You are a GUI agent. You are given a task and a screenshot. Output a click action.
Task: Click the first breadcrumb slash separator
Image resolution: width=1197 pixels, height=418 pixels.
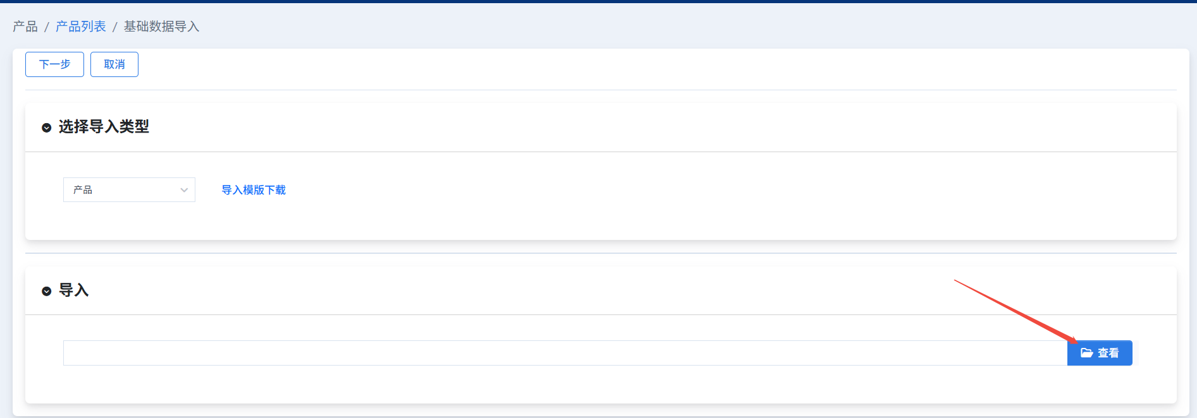[46, 27]
